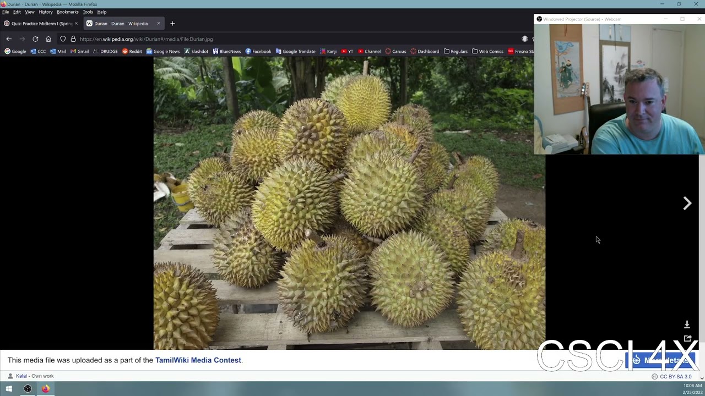Open the Mail bookmark

pyautogui.click(x=58, y=52)
